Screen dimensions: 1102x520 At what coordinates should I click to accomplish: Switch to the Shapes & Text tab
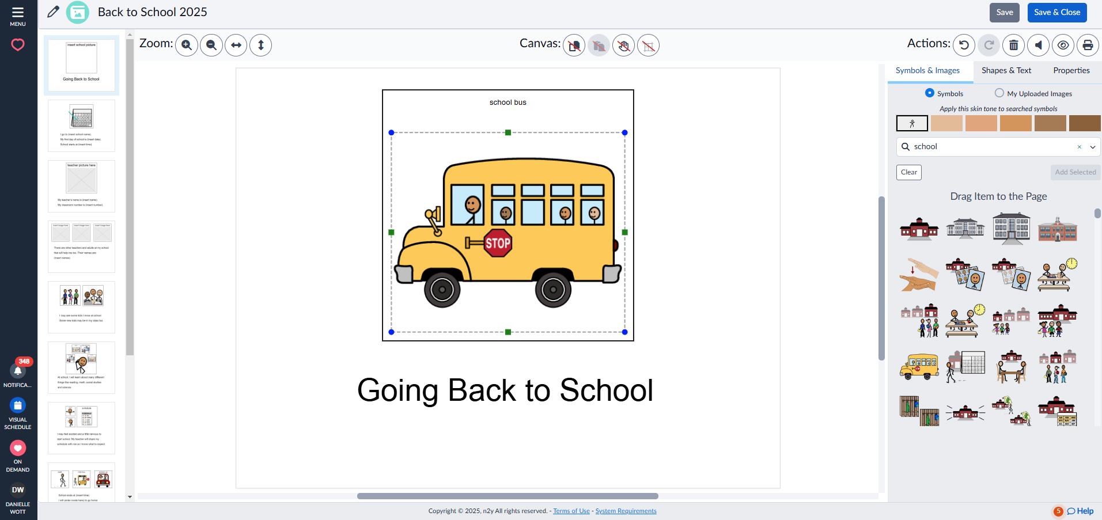point(1006,70)
